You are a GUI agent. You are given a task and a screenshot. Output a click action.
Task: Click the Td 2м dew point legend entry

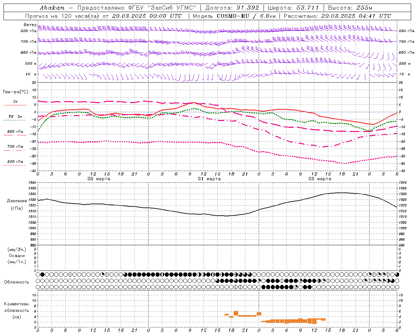(x=15, y=116)
